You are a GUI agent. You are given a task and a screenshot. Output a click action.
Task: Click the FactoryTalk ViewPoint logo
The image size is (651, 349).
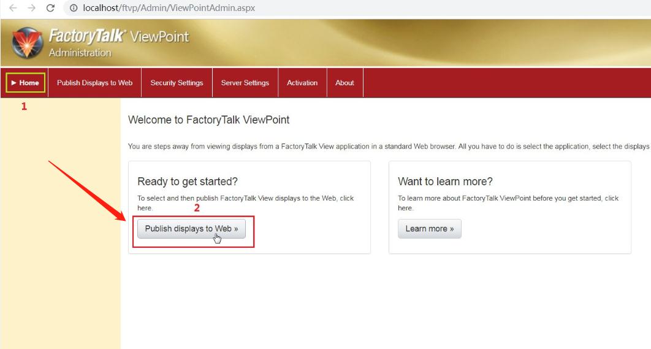pyautogui.click(x=27, y=43)
